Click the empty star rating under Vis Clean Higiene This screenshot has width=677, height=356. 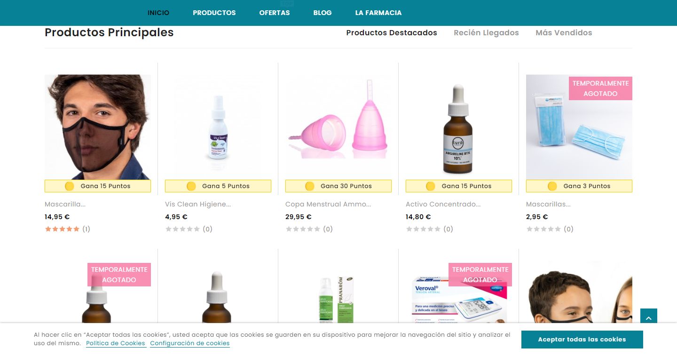click(x=182, y=229)
